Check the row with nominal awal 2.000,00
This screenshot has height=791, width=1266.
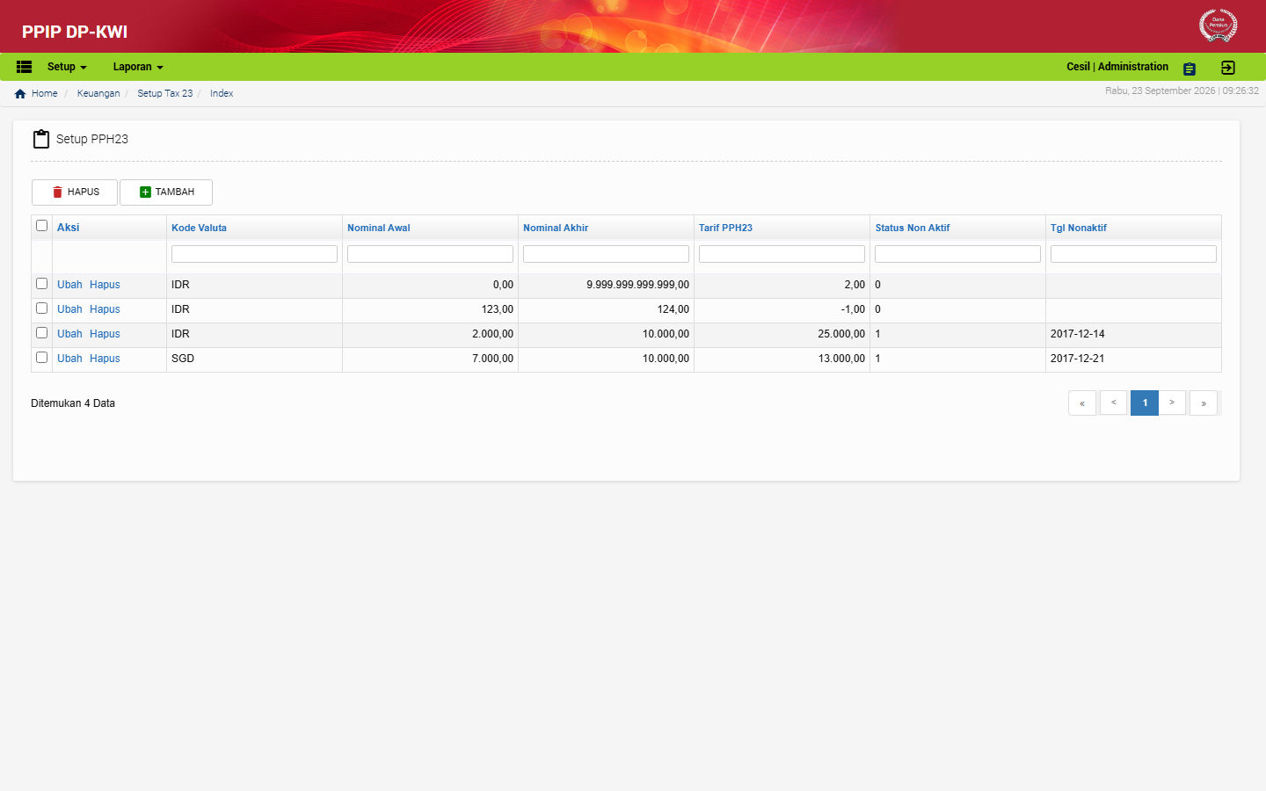tap(41, 333)
